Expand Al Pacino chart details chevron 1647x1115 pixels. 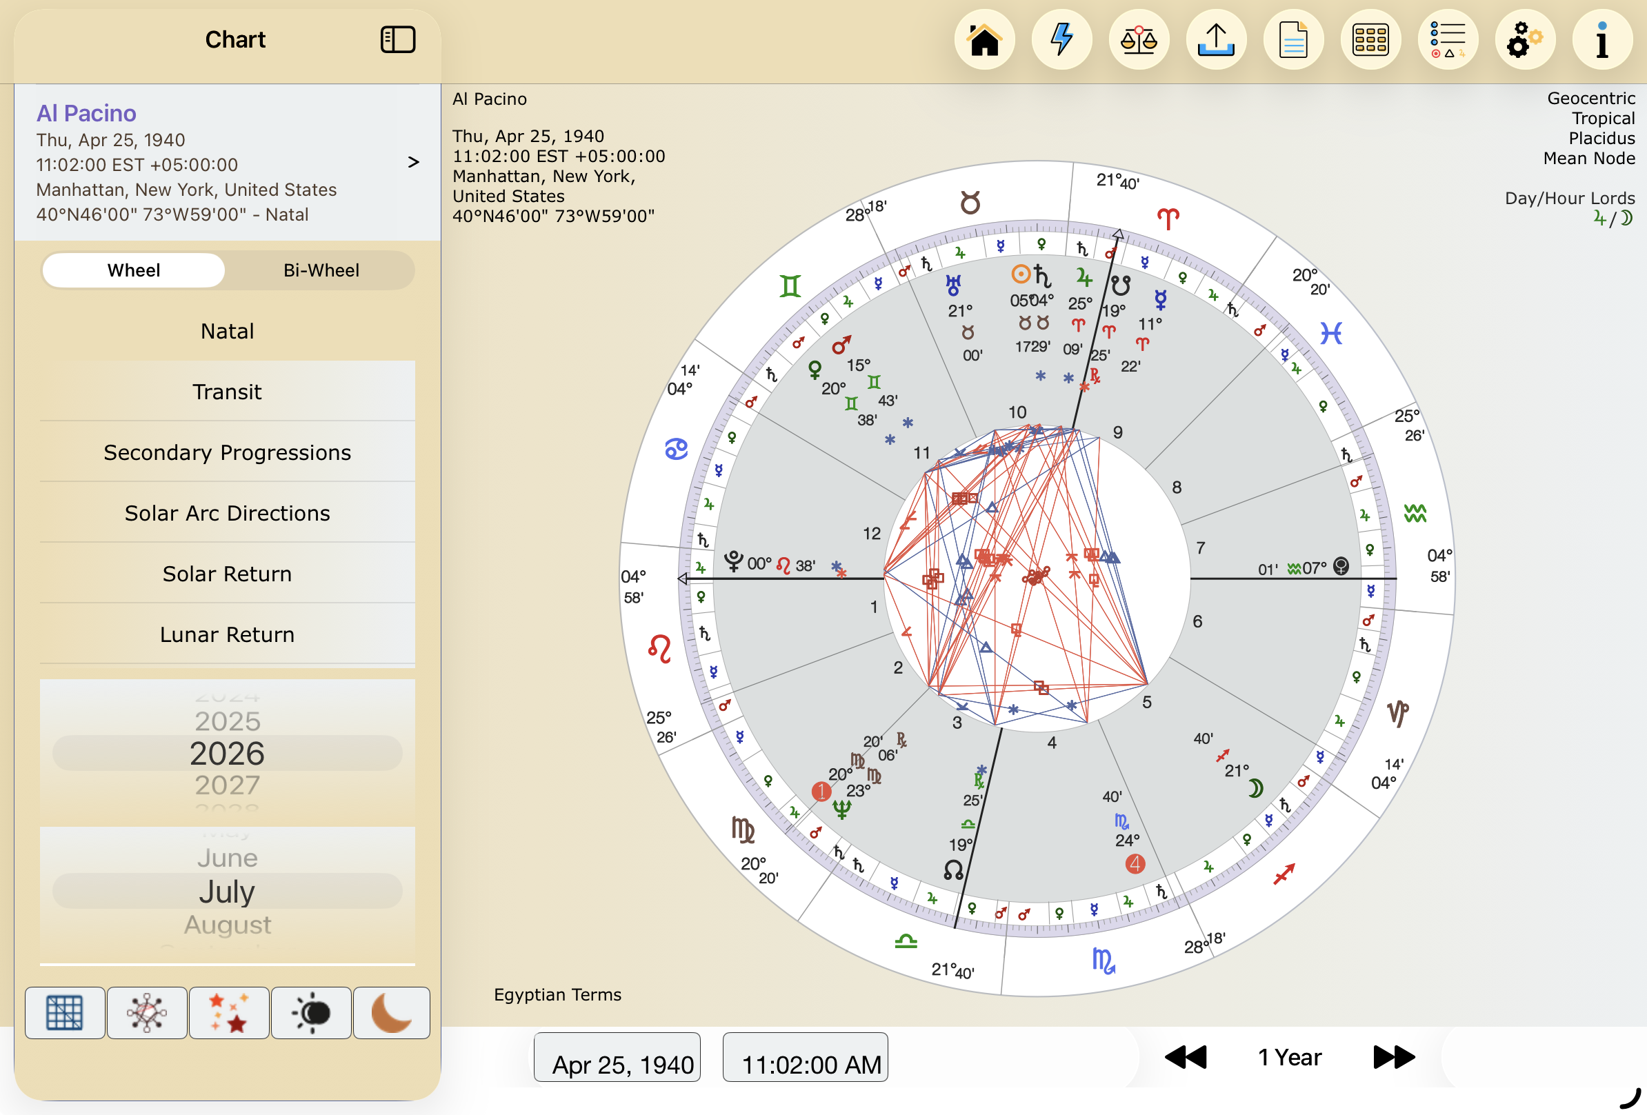[413, 162]
